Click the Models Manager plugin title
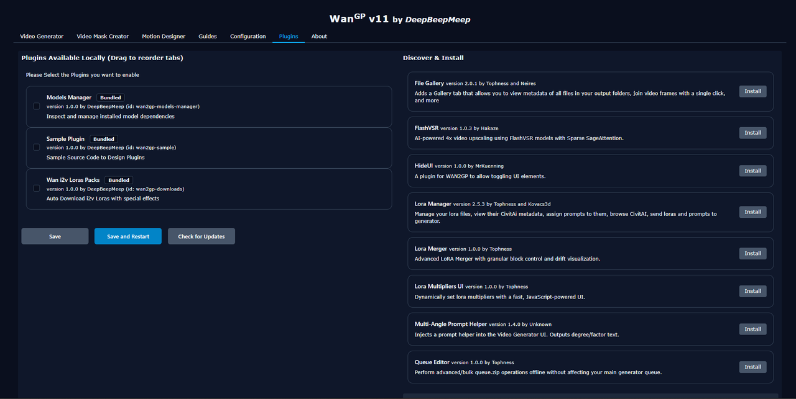Screen dimensions: 796x399 pos(69,97)
